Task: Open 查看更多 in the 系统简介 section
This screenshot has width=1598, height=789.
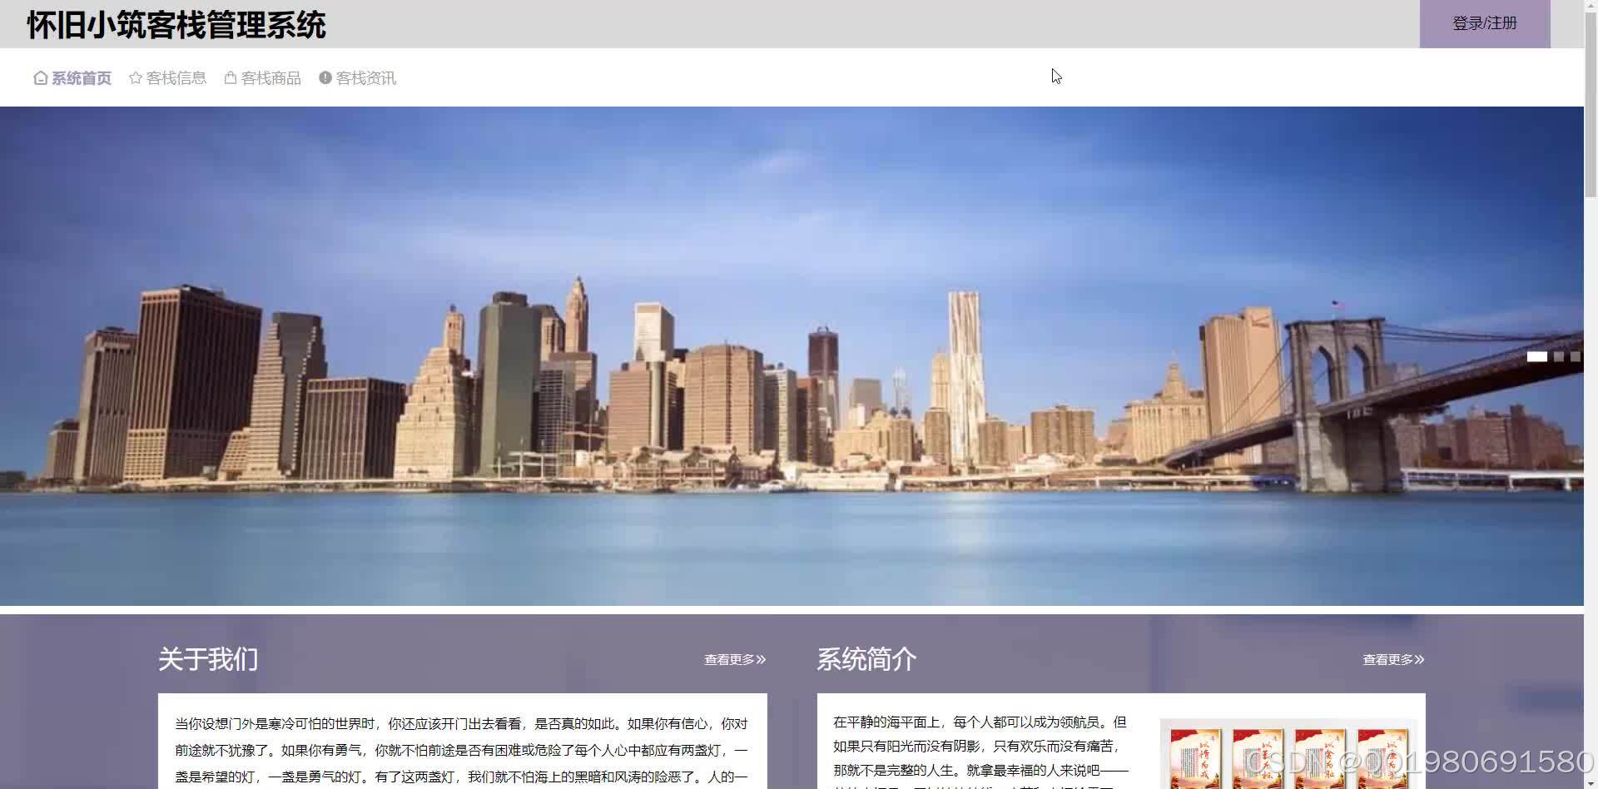Action: coord(1392,658)
